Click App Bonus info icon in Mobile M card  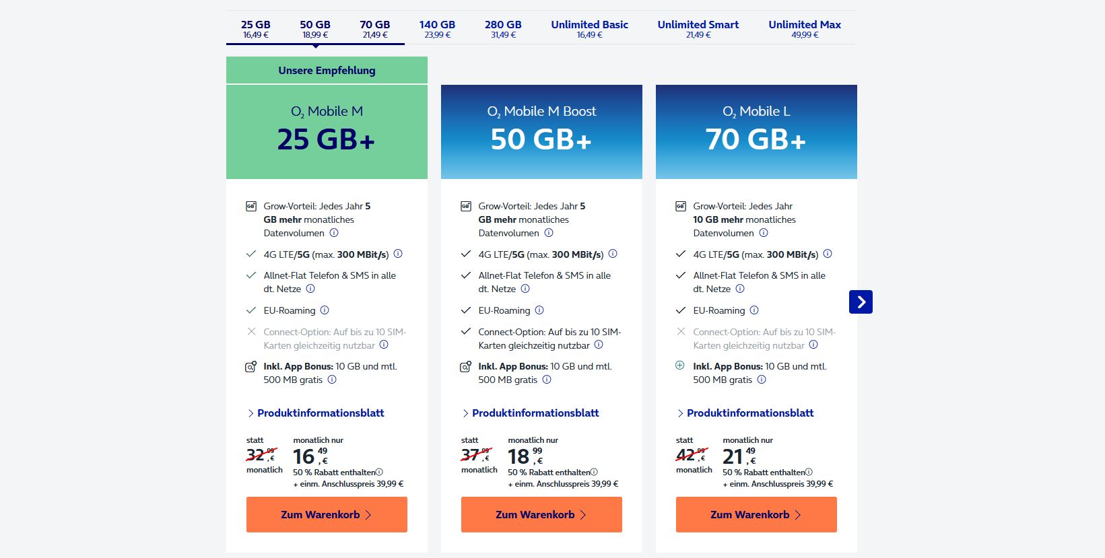pos(332,380)
